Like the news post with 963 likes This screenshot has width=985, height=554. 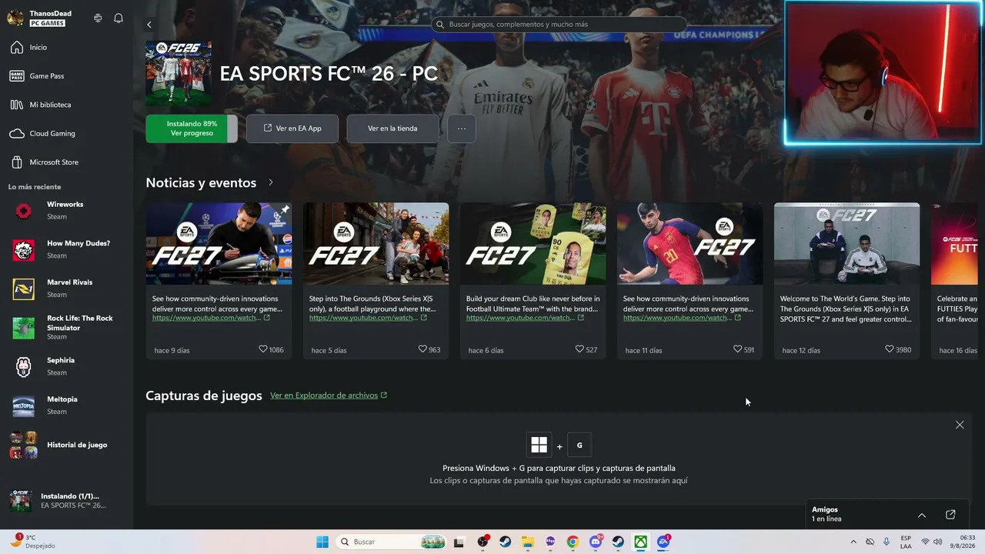coord(422,349)
